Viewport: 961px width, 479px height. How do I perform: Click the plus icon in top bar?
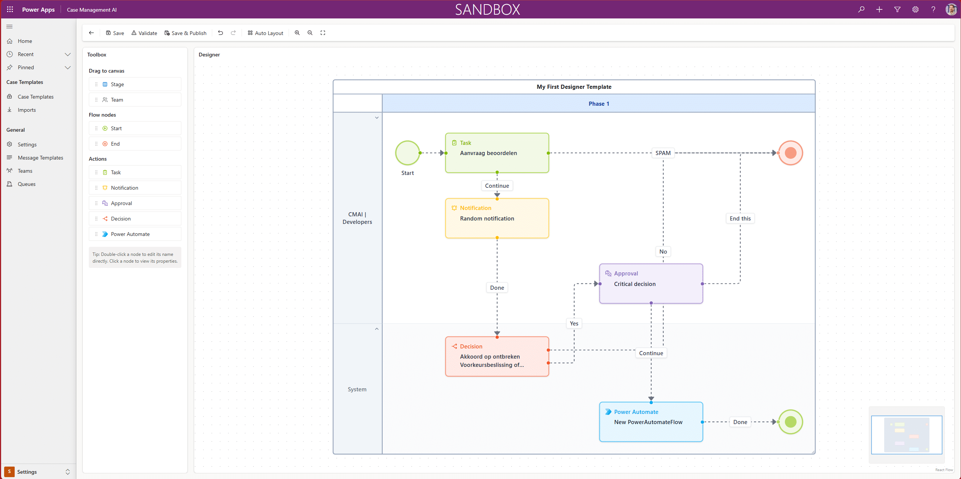point(879,9)
